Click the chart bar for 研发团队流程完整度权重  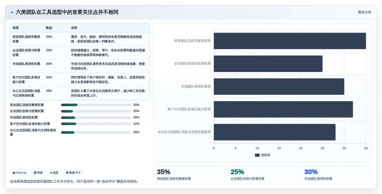(x=290, y=41)
